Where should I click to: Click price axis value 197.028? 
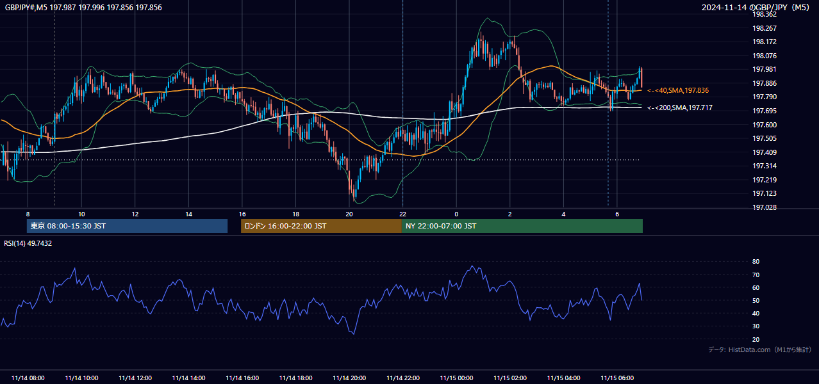coord(764,207)
